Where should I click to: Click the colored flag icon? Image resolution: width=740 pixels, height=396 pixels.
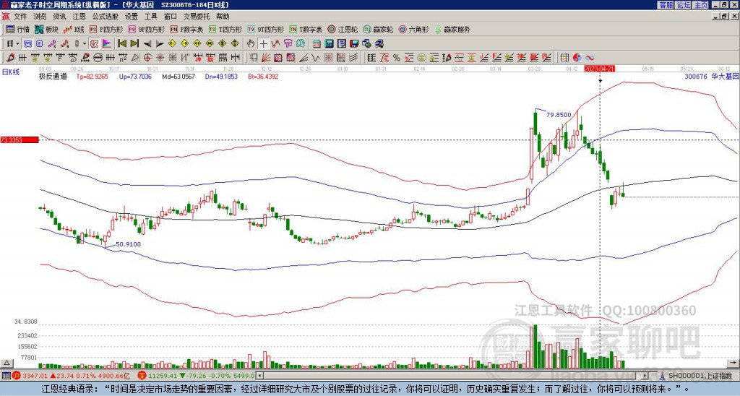(x=107, y=44)
